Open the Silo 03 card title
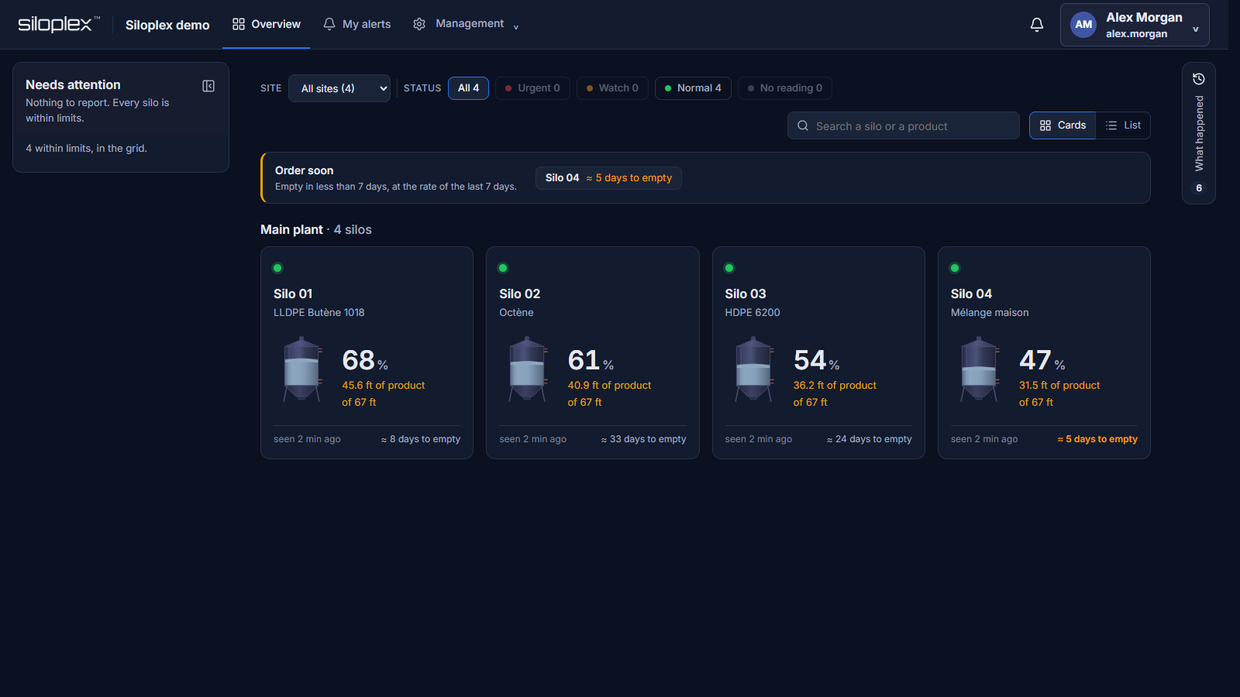This screenshot has height=697, width=1240. point(746,294)
